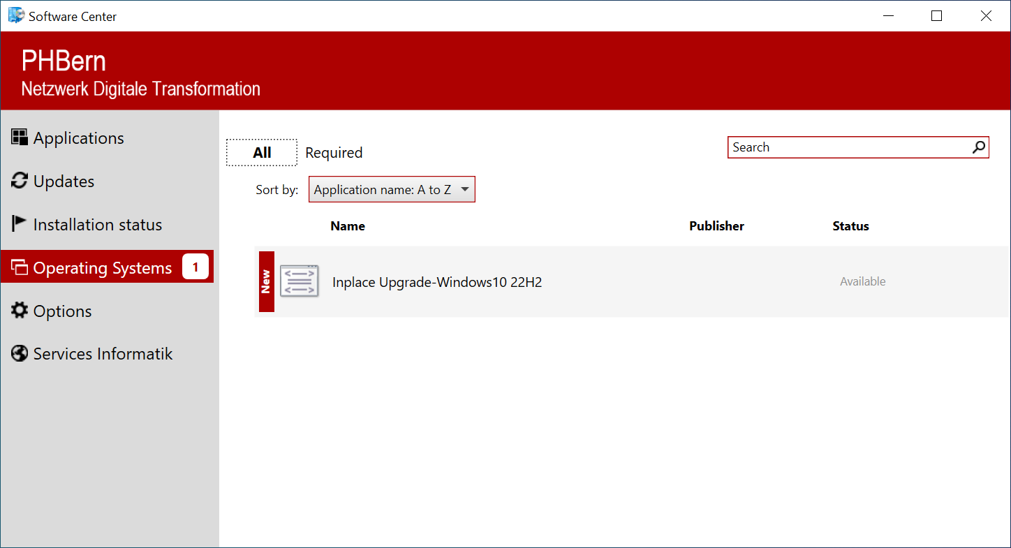Click the Software Center title bar icon
1011x548 pixels.
pyautogui.click(x=16, y=15)
